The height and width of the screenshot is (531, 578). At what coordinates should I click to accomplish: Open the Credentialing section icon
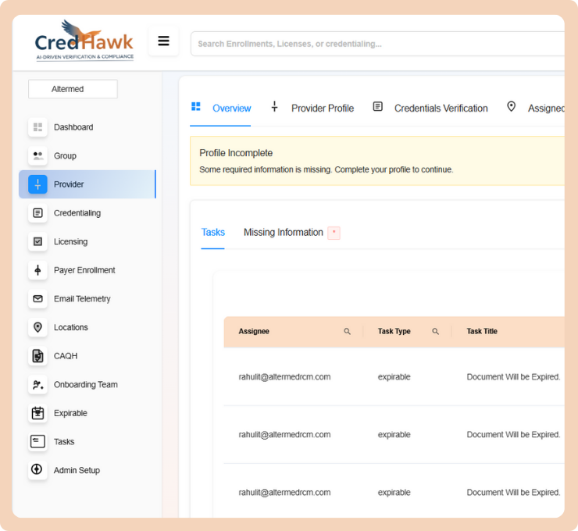(x=37, y=213)
